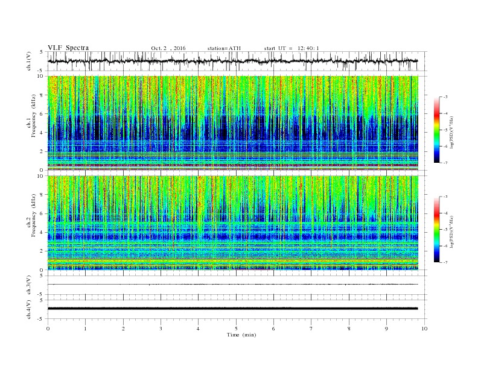Click the "4" tick on the time axis
Screen dimensions: 478x369
coord(198,329)
